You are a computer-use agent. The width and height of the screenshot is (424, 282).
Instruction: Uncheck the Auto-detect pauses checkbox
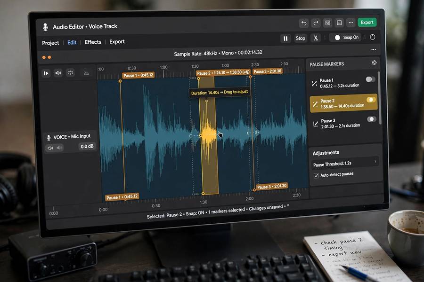click(x=316, y=176)
